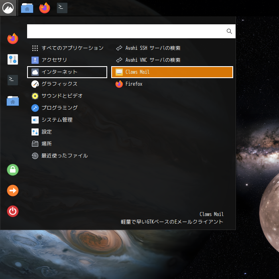The image size is (279, 279).
Task: Click the magnifier icon in the search box
Action: 229,31
